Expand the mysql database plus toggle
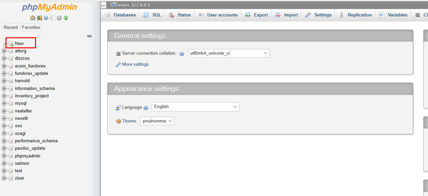This screenshot has width=428, height=196. coord(4,104)
